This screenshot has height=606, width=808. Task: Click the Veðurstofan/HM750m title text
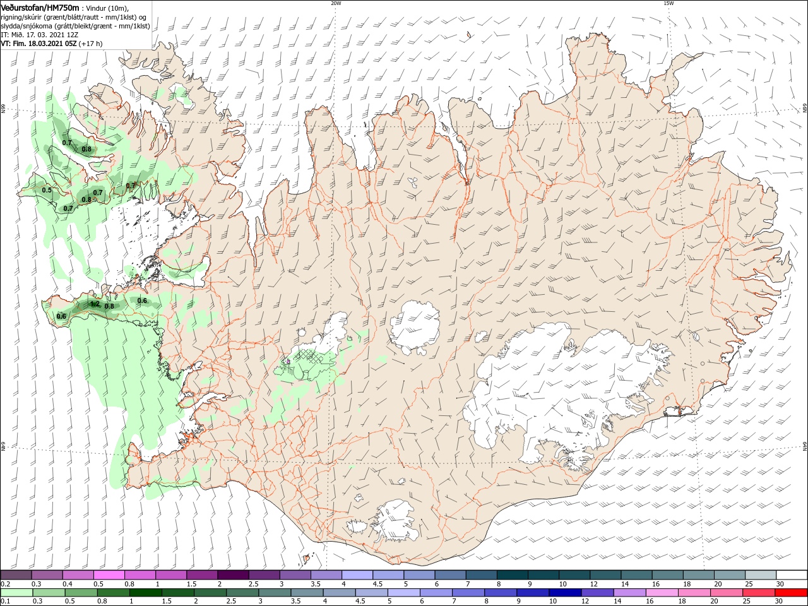[x=40, y=8]
